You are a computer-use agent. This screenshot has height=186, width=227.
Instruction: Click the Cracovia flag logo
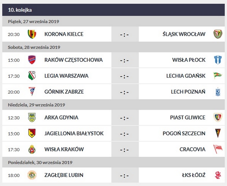[x=218, y=149]
